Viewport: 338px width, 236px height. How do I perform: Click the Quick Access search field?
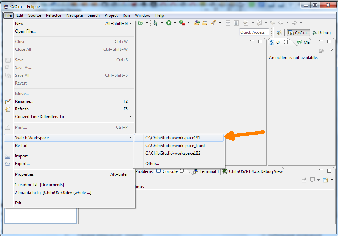[x=254, y=32]
